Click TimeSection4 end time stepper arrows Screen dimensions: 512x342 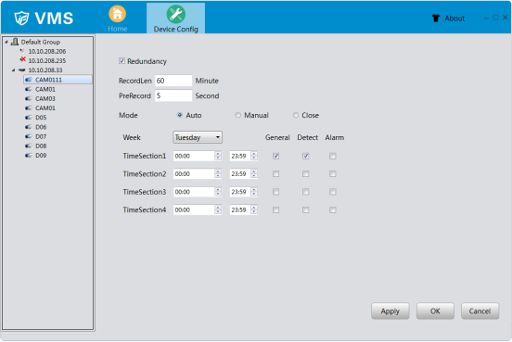254,209
